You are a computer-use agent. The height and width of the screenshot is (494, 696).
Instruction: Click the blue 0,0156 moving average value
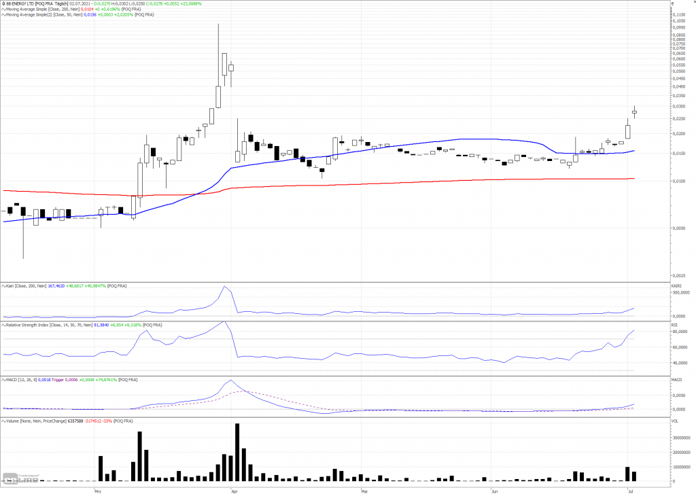click(x=90, y=15)
